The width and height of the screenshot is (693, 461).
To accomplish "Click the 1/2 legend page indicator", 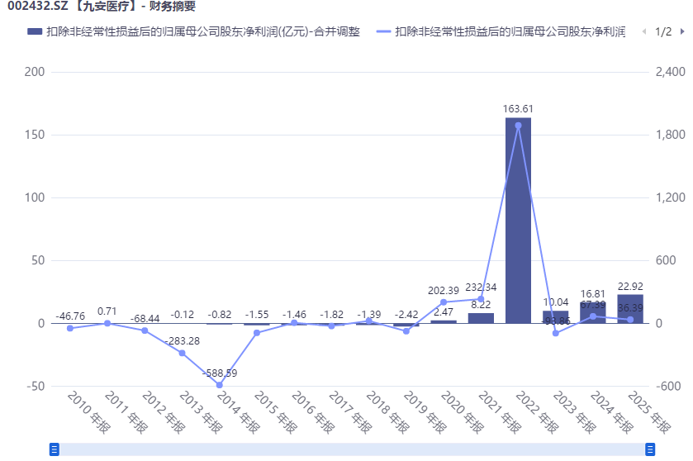I will point(663,31).
